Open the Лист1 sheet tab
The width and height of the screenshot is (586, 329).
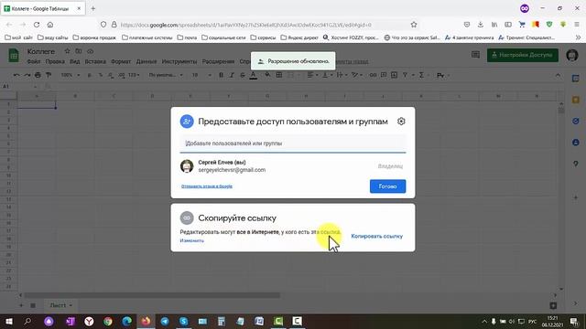[60, 305]
